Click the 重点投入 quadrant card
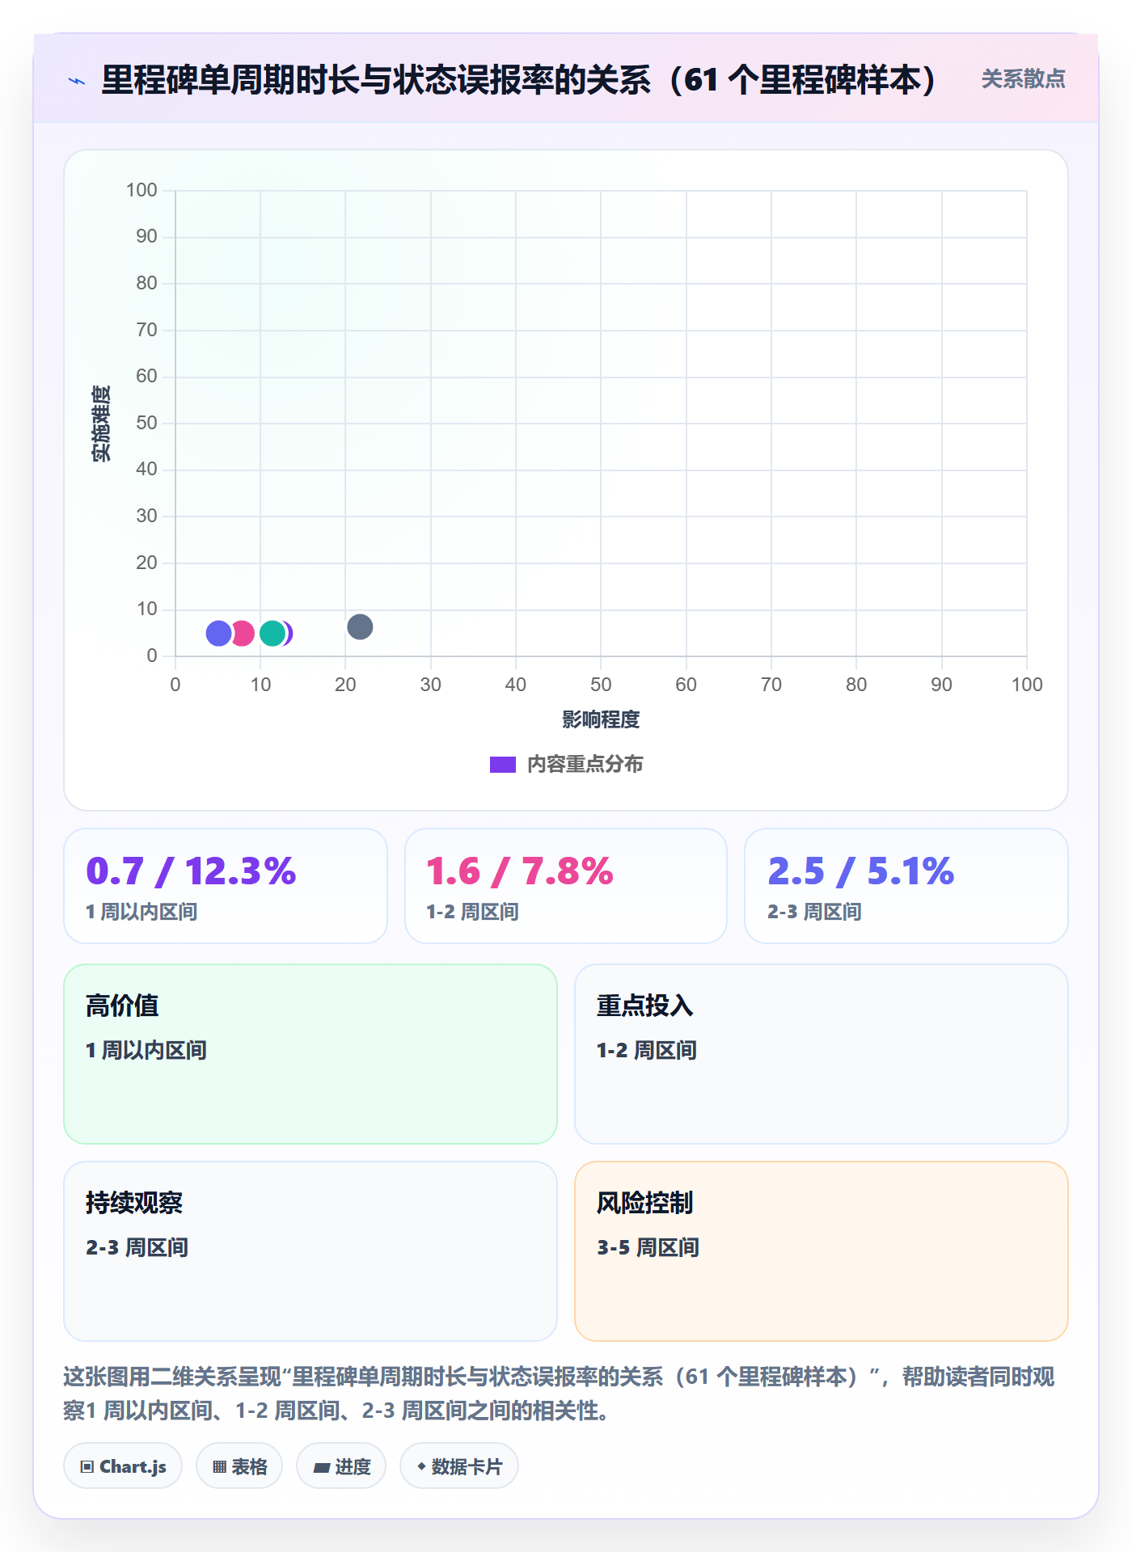1132x1552 pixels. point(822,1054)
